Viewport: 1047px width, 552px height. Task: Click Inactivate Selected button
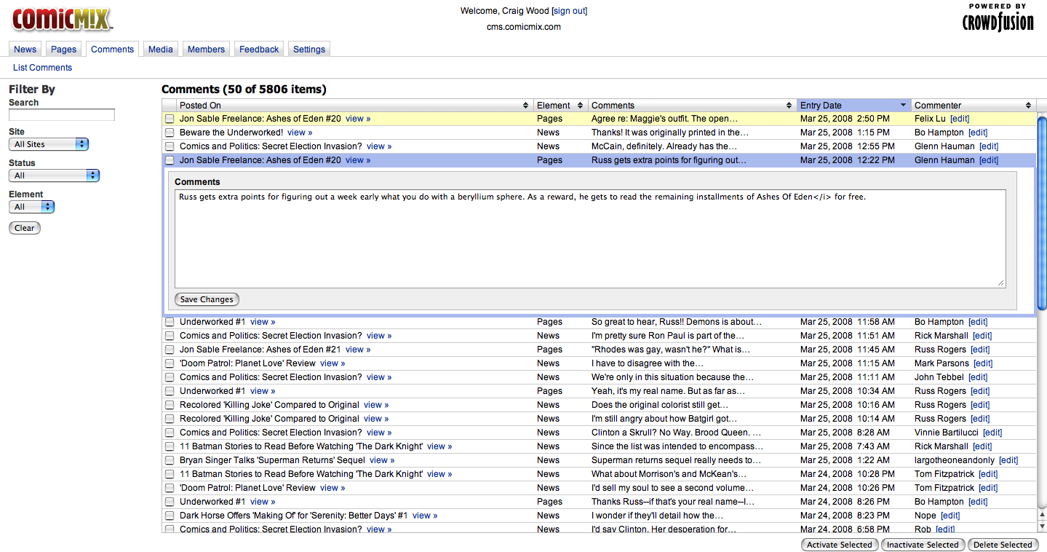pyautogui.click(x=923, y=545)
